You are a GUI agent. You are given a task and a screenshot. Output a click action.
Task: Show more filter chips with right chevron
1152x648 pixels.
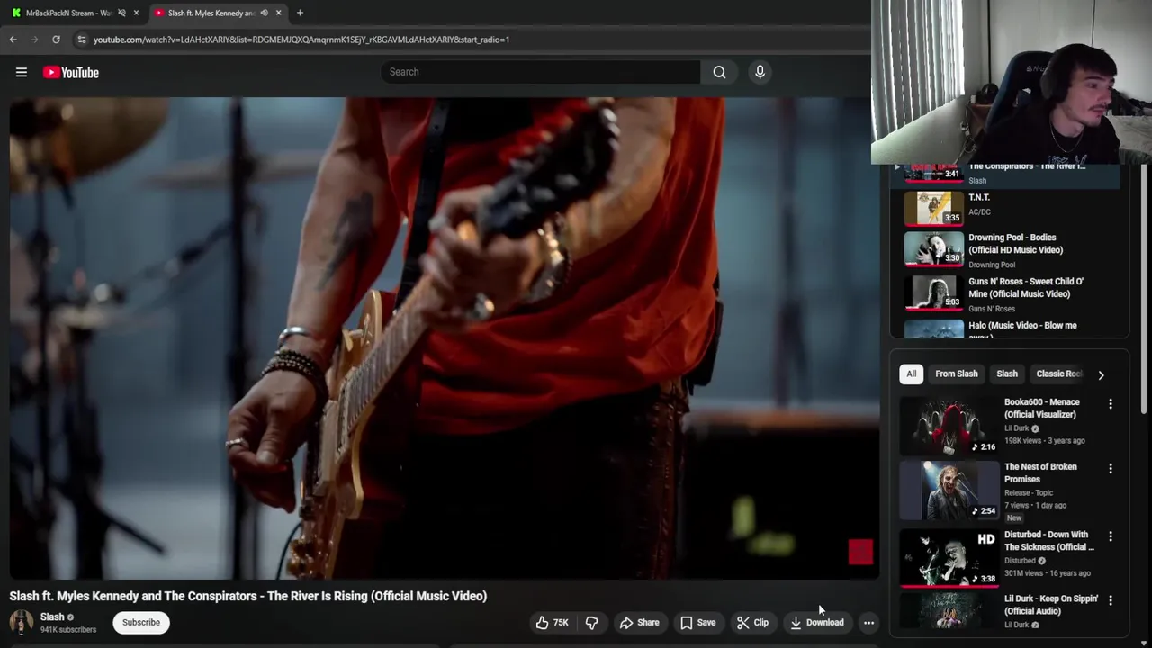pyautogui.click(x=1101, y=374)
